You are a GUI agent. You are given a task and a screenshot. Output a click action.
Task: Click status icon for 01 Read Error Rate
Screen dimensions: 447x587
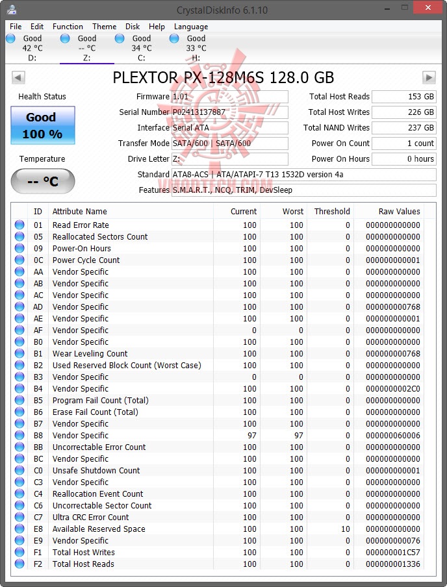(x=19, y=225)
